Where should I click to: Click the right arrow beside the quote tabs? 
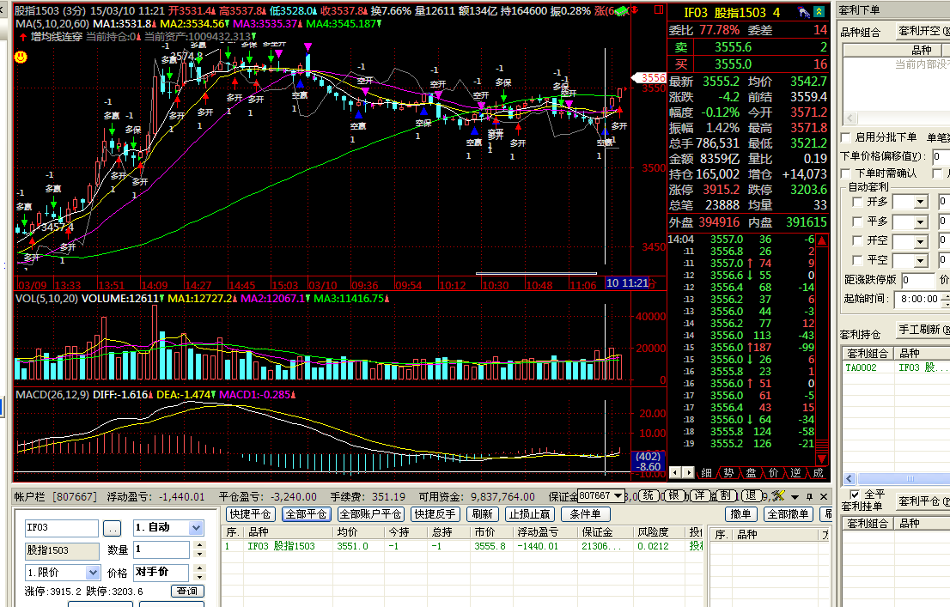tap(688, 472)
